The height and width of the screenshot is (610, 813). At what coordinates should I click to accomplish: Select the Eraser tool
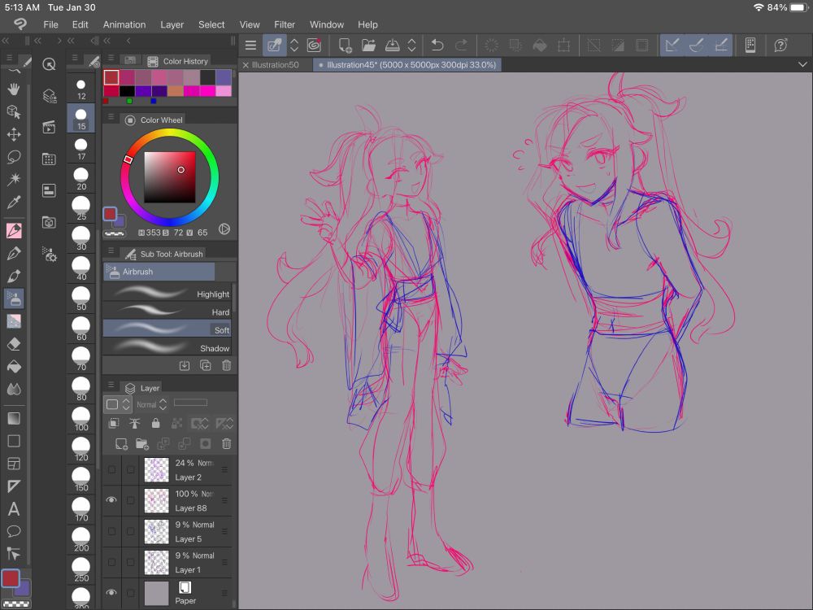point(14,344)
